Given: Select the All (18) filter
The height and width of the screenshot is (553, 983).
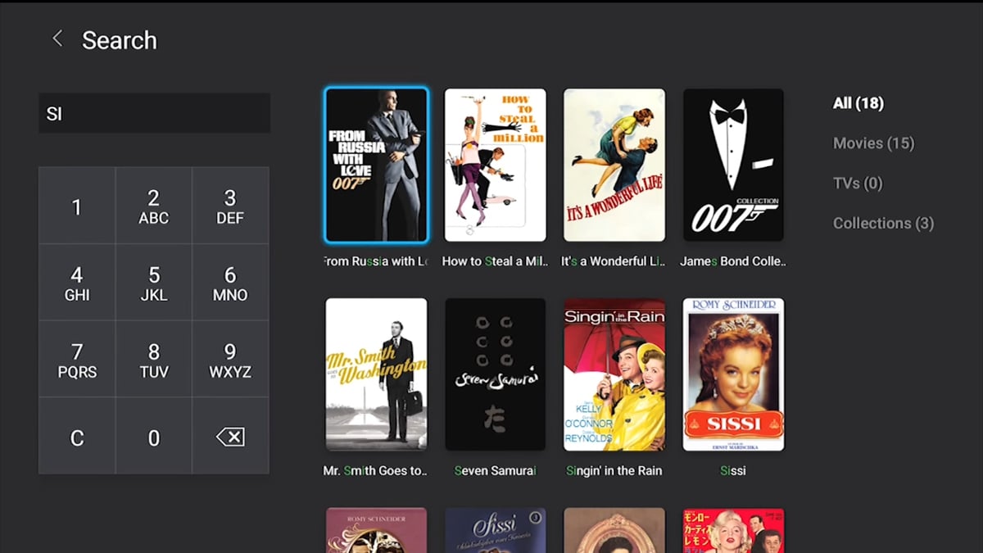Looking at the screenshot, I should [858, 103].
